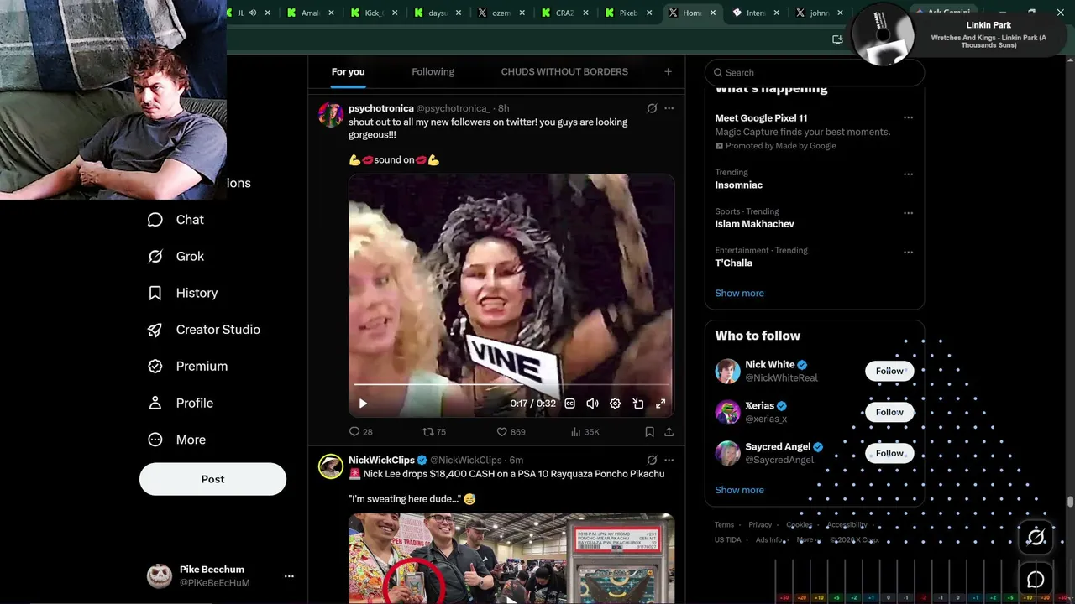The width and height of the screenshot is (1075, 604).
Task: Follow Xerias
Action: pyautogui.click(x=889, y=412)
